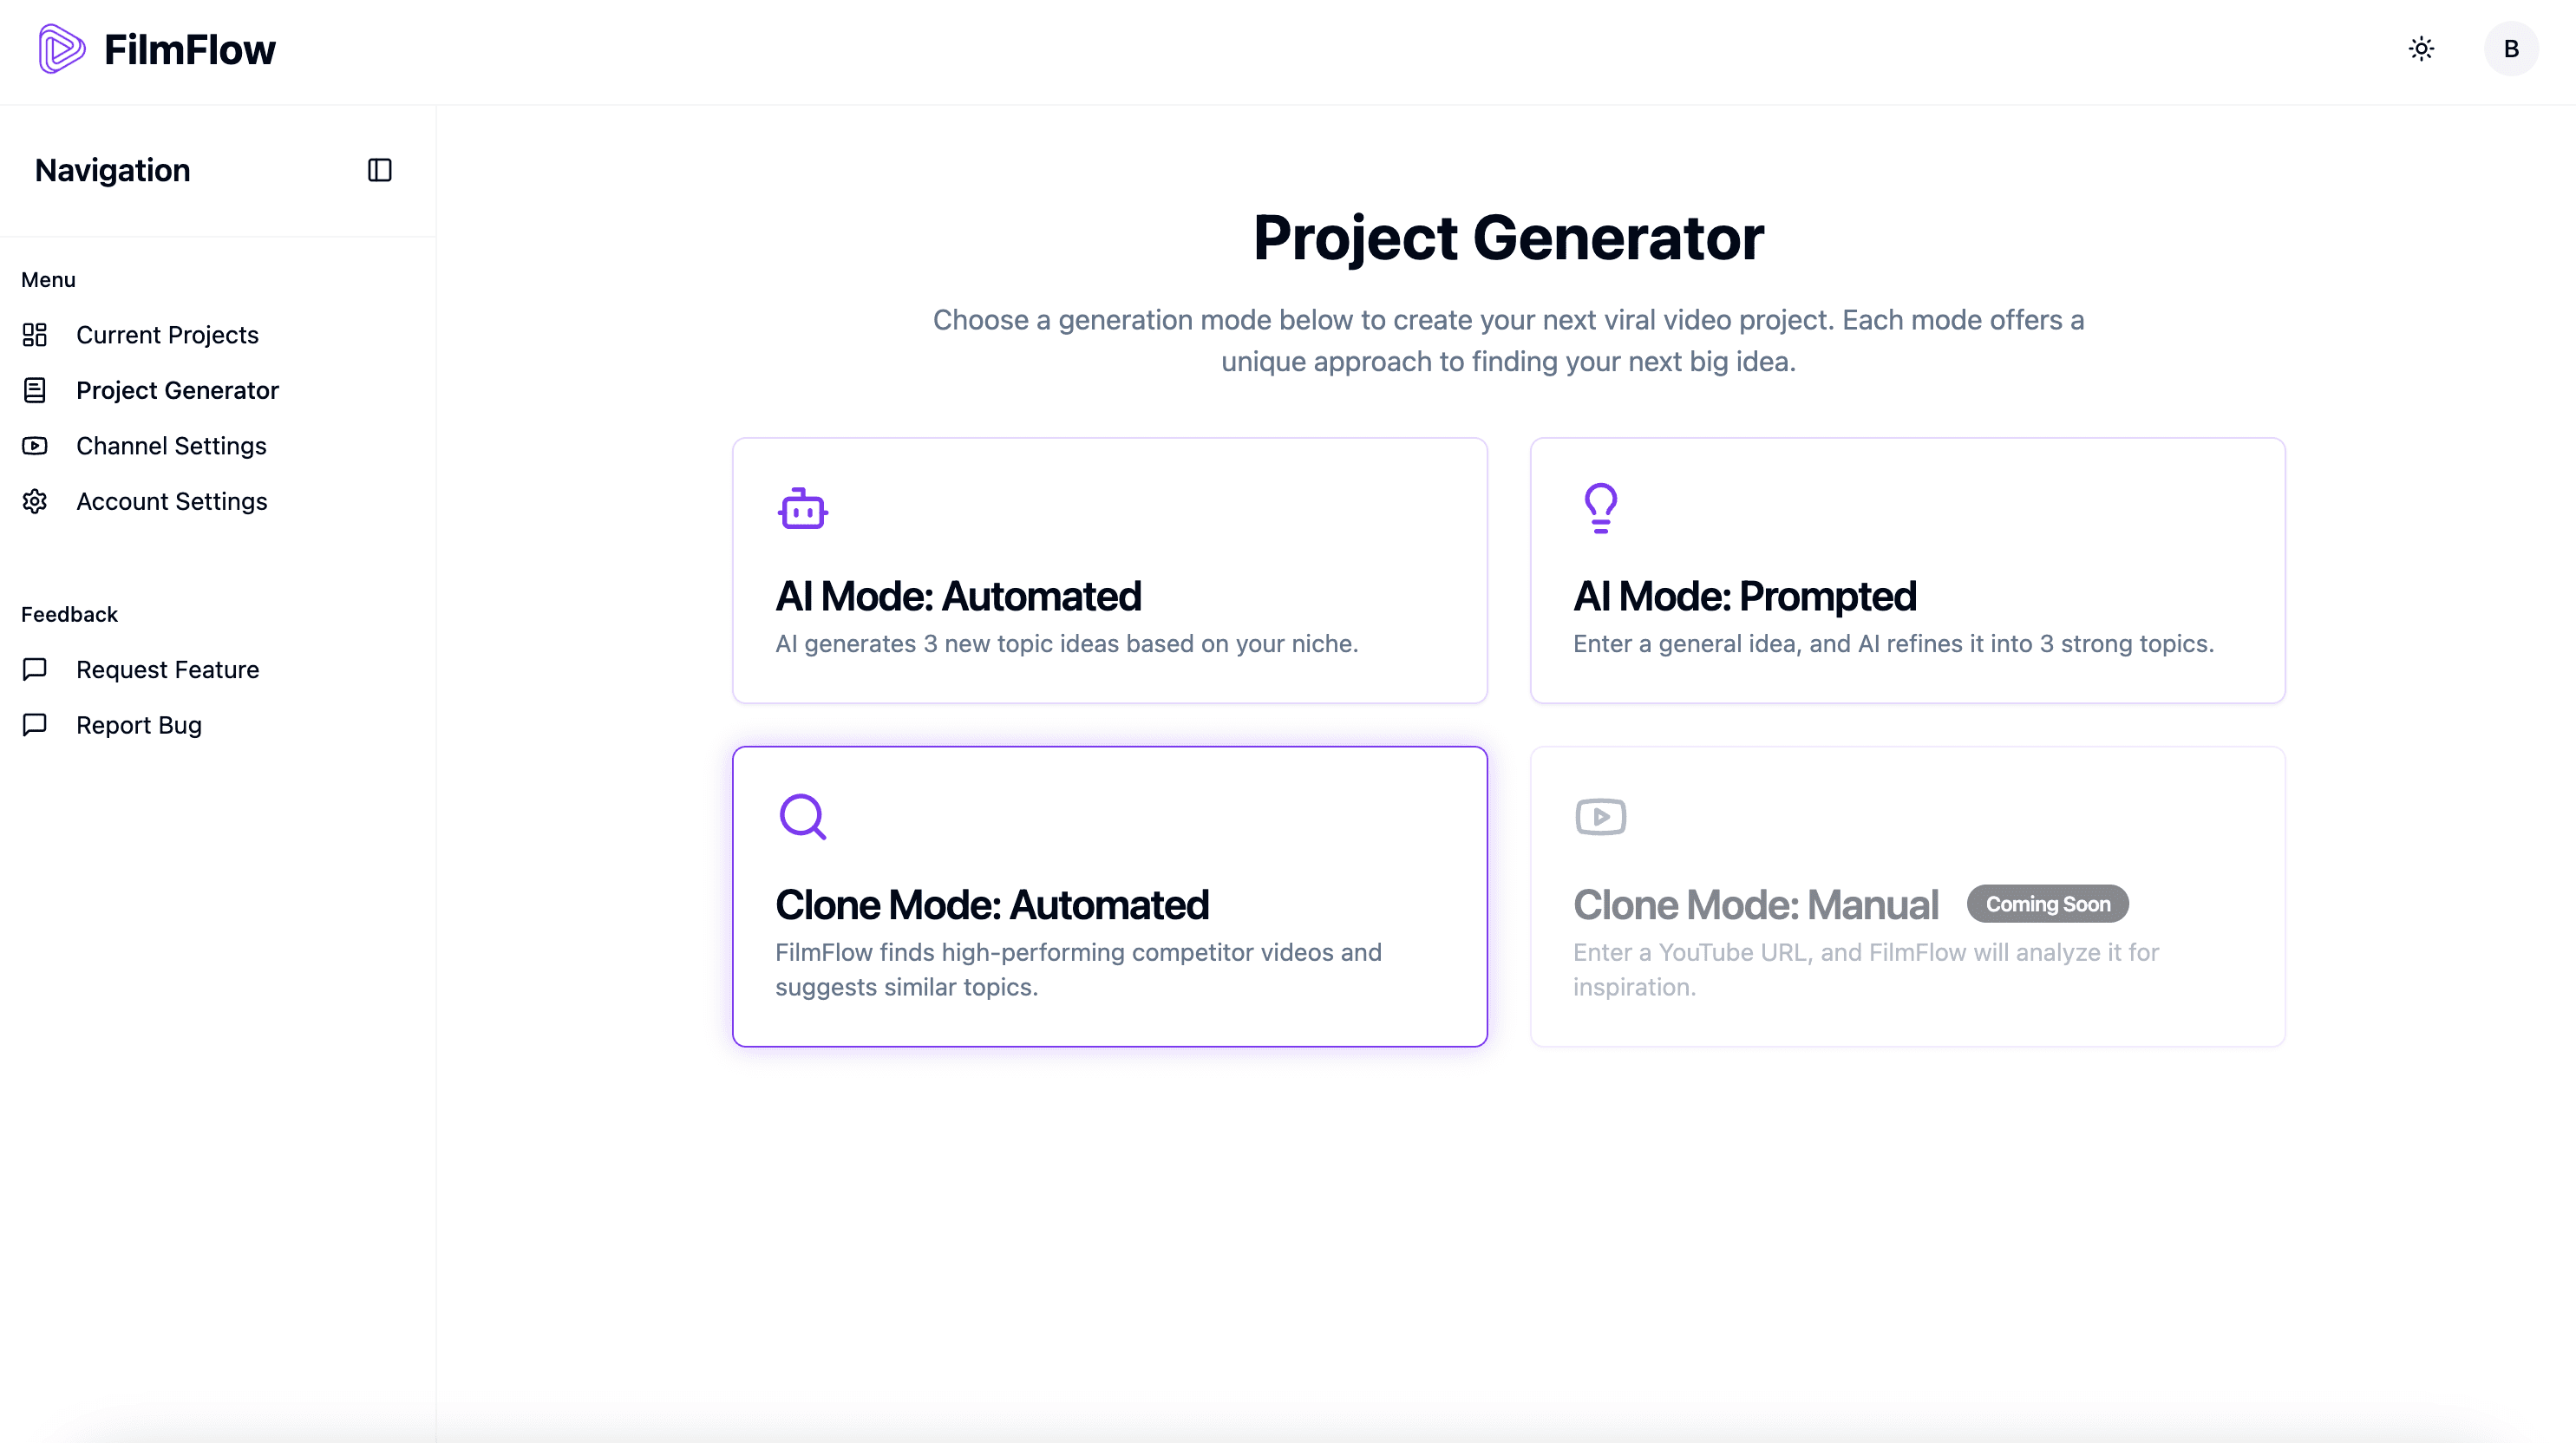Click the lightbulb icon on AI Mode Prompted
Screen dimensions: 2576x1443
pos(1601,507)
